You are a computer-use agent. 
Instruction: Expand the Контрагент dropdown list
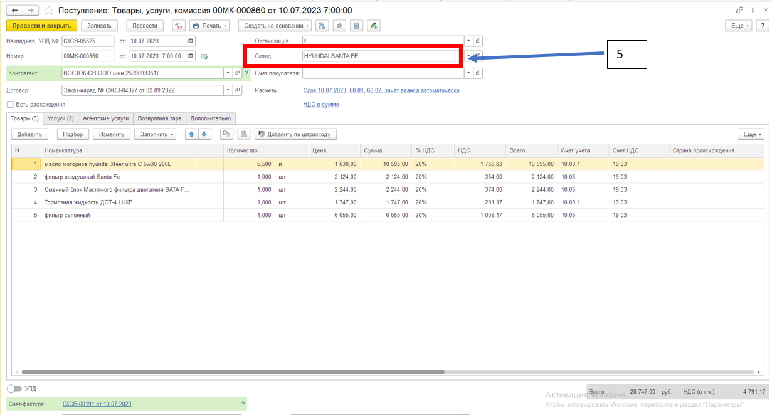pyautogui.click(x=228, y=73)
